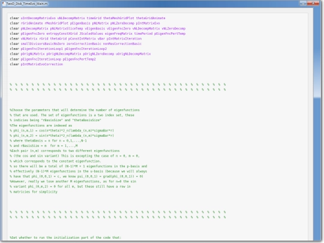This screenshot has height=243, width=324.
Task: Click thetaMeshGridPlot in the code
Action: (x=119, y=18)
